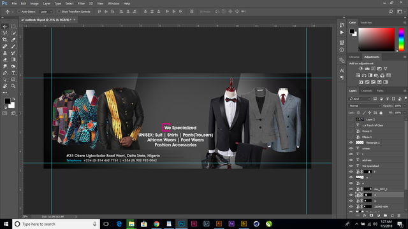This screenshot has width=408, height=229.
Task: Click the Opacity value field
Action: [398, 106]
